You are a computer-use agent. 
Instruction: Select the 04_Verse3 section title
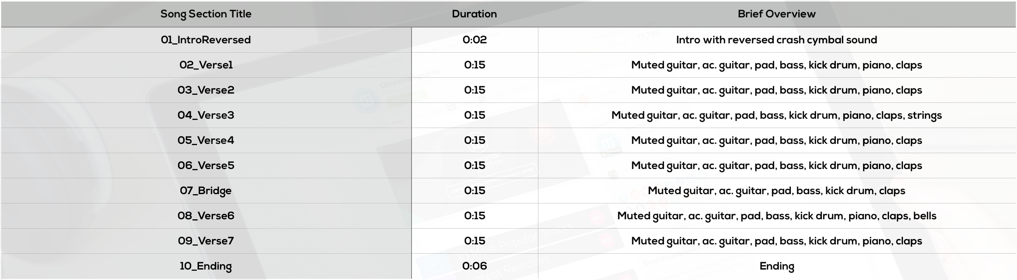[206, 115]
